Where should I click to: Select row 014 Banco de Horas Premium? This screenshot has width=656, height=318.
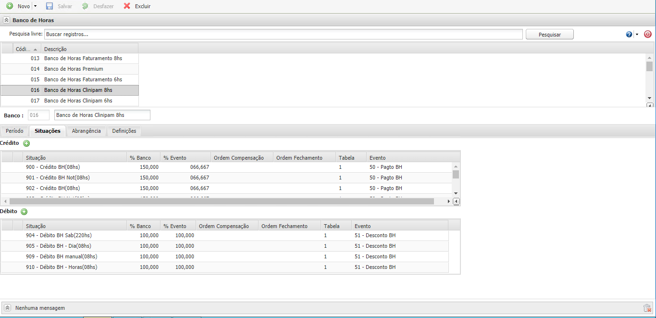(x=74, y=69)
